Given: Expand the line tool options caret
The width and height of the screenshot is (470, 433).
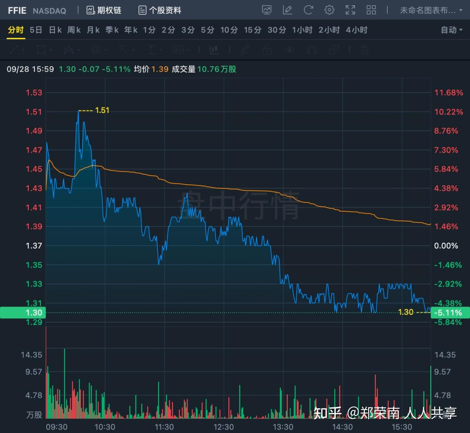Looking at the screenshot, I should (x=23, y=50).
